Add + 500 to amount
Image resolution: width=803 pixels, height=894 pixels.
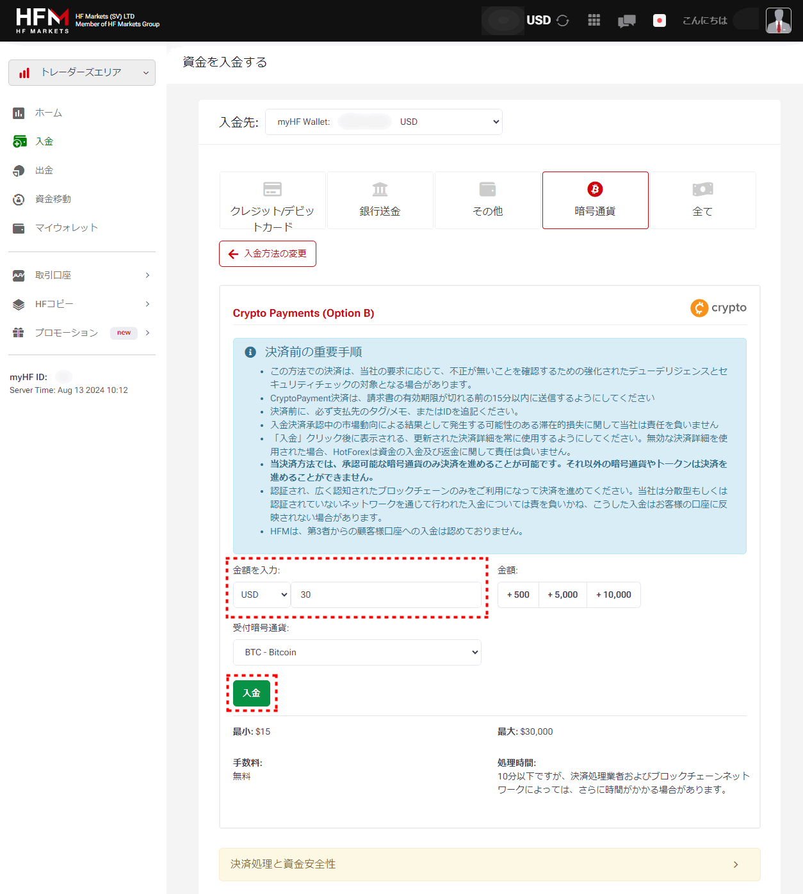[x=519, y=595]
